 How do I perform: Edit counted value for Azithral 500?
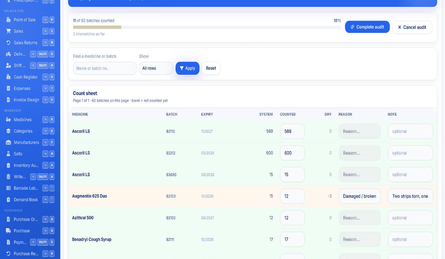point(292,218)
